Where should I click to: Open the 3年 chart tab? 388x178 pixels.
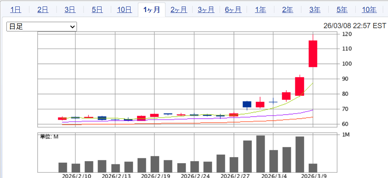(x=315, y=10)
